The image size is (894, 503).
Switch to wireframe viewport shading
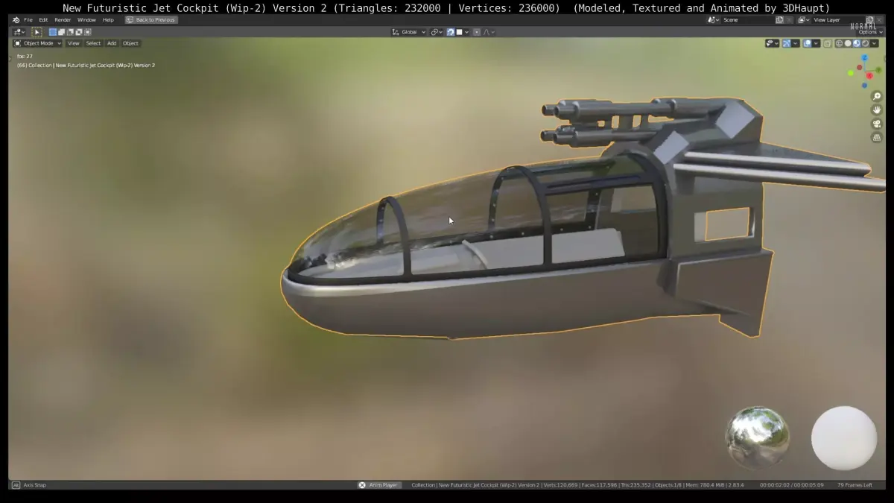[x=839, y=43]
